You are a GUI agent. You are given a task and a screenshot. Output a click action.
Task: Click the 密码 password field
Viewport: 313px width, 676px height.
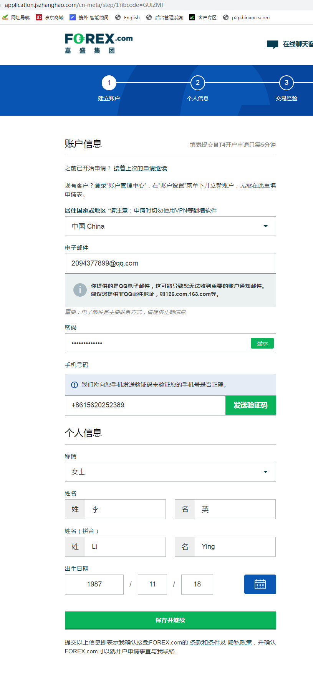pyautogui.click(x=157, y=343)
